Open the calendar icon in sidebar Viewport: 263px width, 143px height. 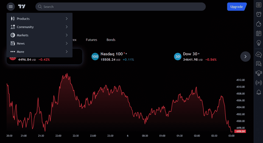point(258,34)
